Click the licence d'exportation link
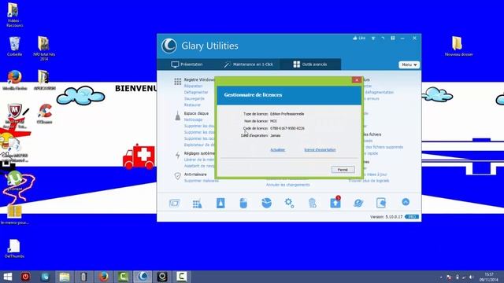The height and width of the screenshot is (283, 504). [320, 150]
